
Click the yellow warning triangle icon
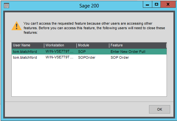17,26
